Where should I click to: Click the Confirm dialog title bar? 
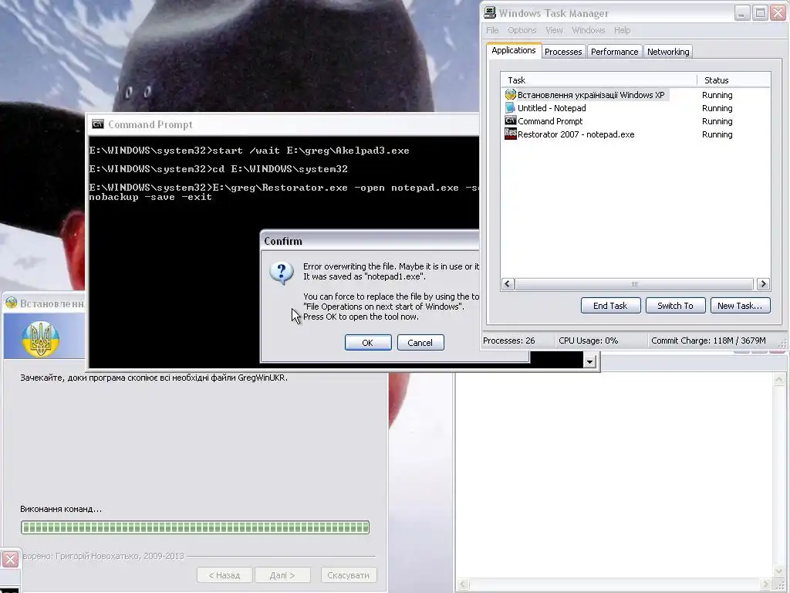pyautogui.click(x=370, y=241)
